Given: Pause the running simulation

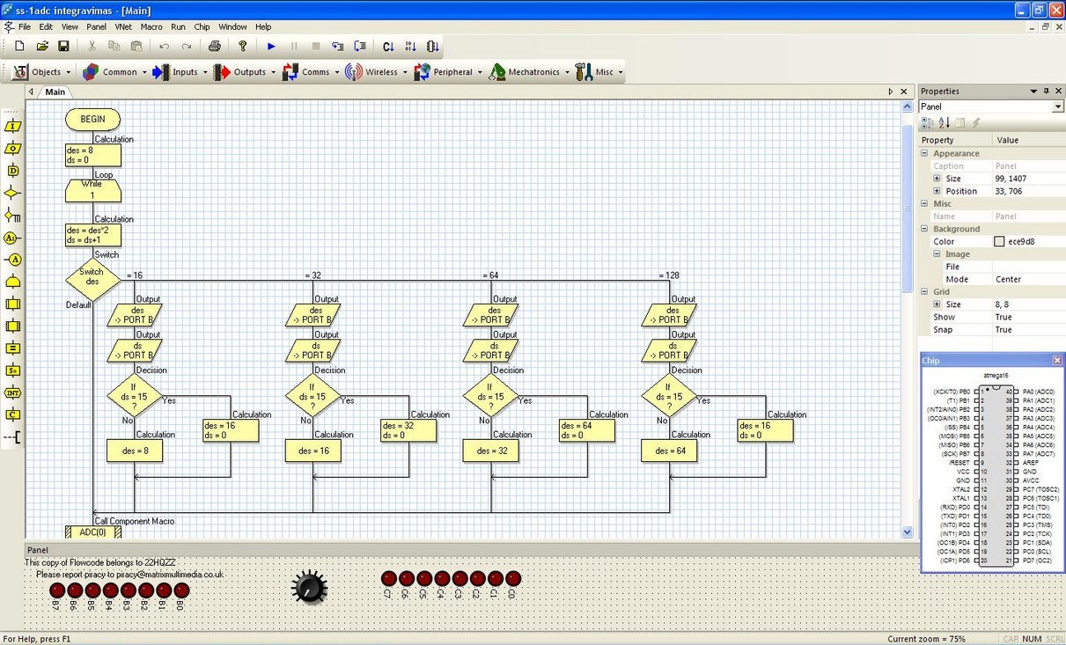Looking at the screenshot, I should (x=293, y=46).
